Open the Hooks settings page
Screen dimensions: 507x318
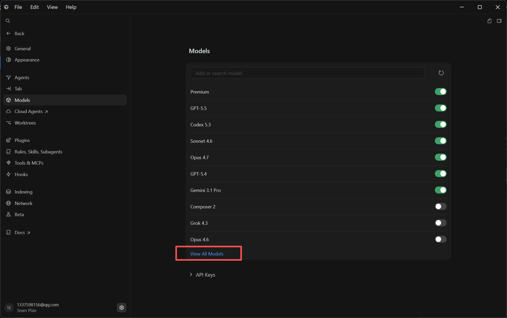point(65,174)
